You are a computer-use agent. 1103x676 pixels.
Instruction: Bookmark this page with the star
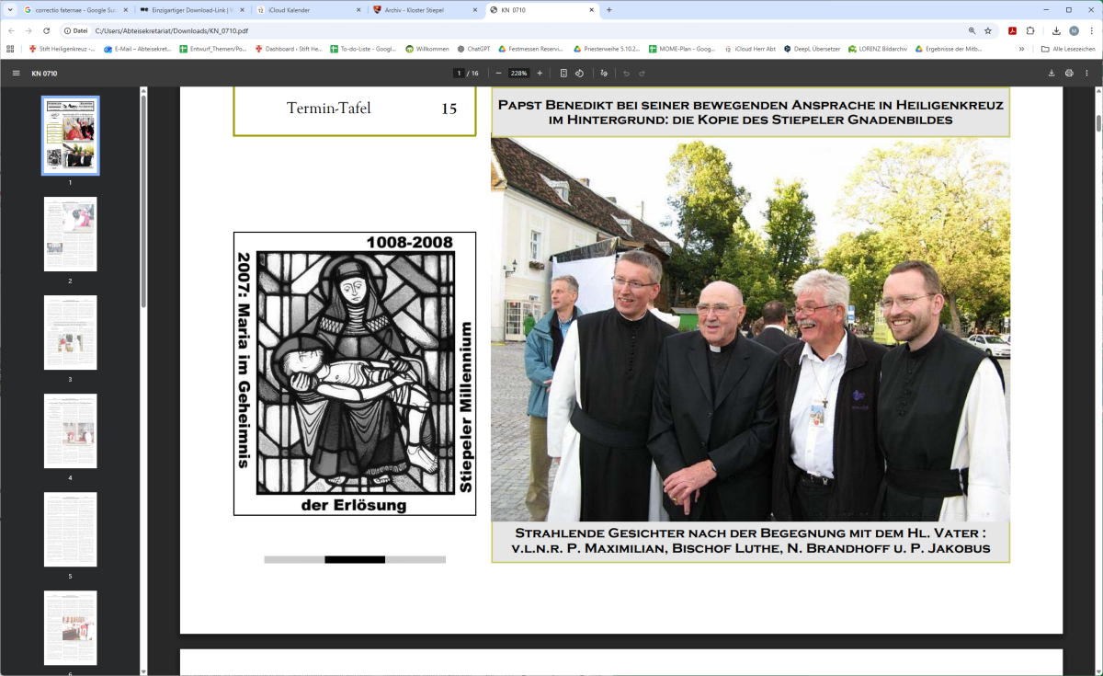click(988, 30)
